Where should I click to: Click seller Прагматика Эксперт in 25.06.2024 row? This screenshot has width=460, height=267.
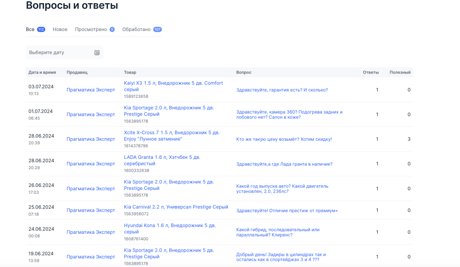coord(91,210)
